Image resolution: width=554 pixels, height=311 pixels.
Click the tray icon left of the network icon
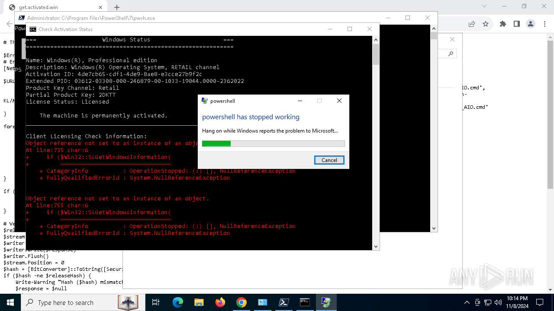pyautogui.click(x=477, y=302)
